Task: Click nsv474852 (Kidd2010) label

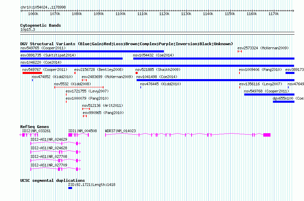Action: pyautogui.click(x=52, y=77)
